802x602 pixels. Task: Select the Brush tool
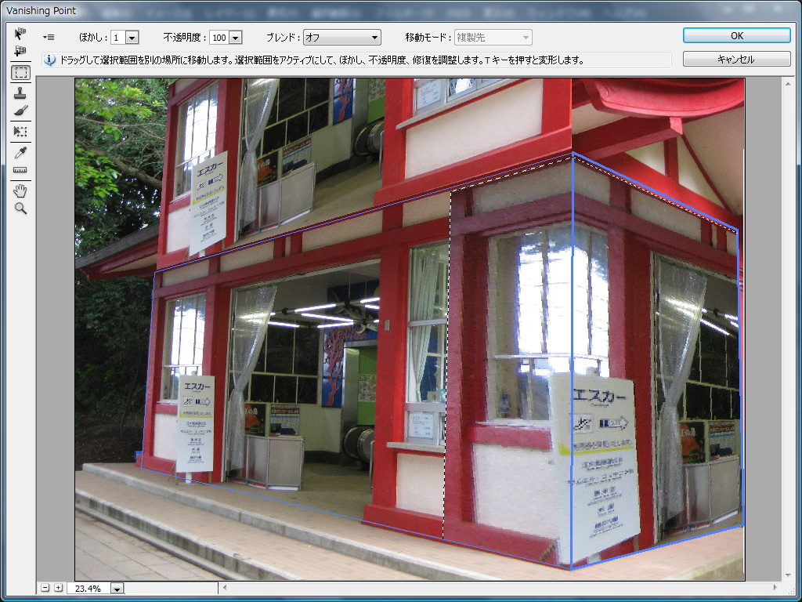click(20, 111)
